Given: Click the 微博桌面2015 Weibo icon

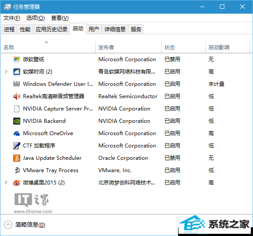Looking at the screenshot, I should 17,183.
